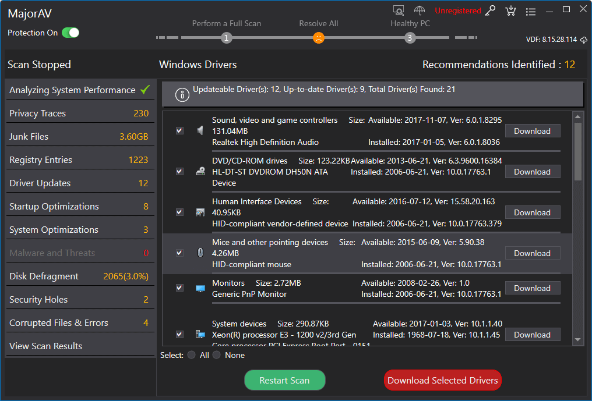Uncheck the Human Interface Devices checkbox
The height and width of the screenshot is (401, 592).
click(x=179, y=212)
